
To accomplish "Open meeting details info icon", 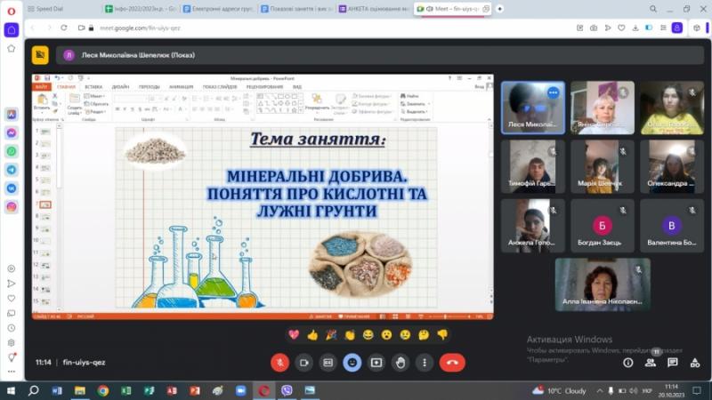I will coord(628,363).
